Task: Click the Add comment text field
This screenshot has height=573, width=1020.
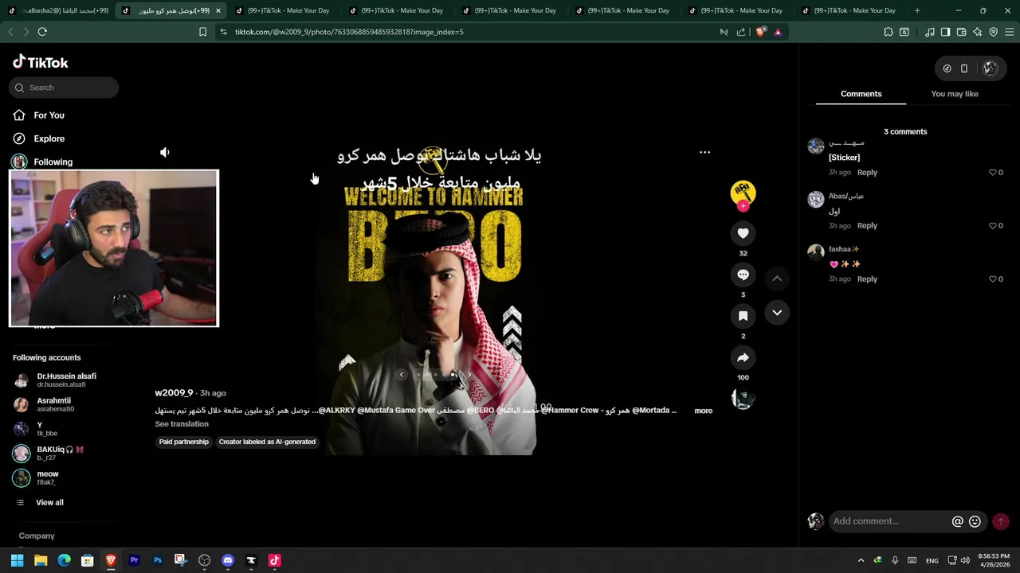Action: click(889, 521)
